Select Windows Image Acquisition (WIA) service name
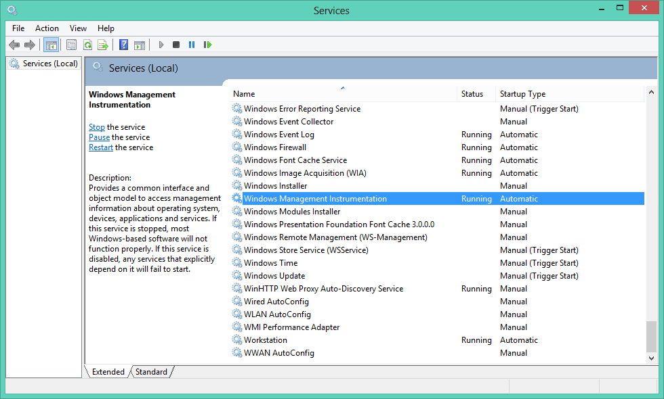 point(305,173)
